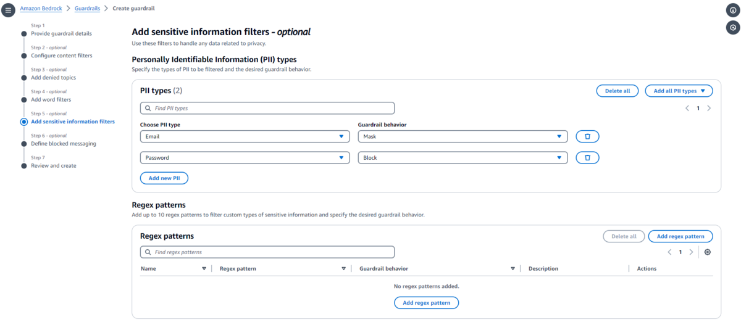Screen dimensions: 741x322
Task: Open the Add all PII types dropdown
Action: 679,91
